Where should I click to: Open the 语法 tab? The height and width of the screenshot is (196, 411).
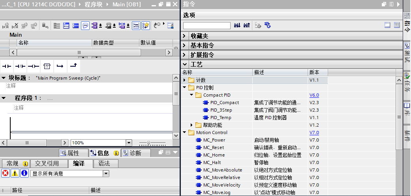pyautogui.click(x=106, y=164)
